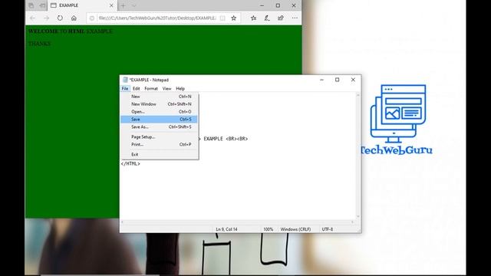Screen dimensions: 491x276
Task: Click 100% zoom in Notepad status bar
Action: tap(268, 229)
